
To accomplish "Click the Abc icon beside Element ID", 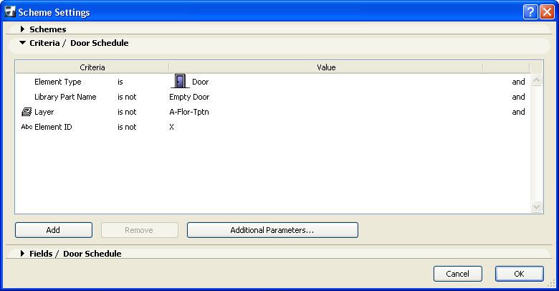I will (x=27, y=127).
